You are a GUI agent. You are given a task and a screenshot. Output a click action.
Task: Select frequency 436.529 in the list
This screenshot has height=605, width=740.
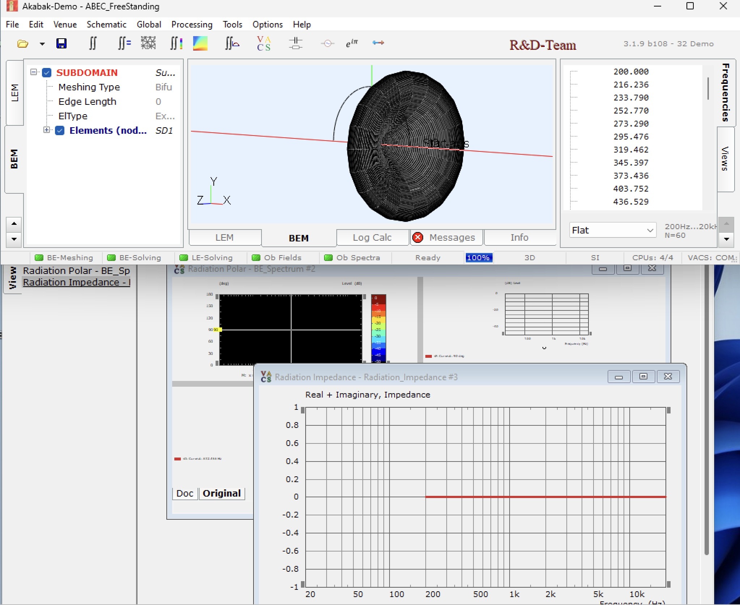pyautogui.click(x=631, y=202)
